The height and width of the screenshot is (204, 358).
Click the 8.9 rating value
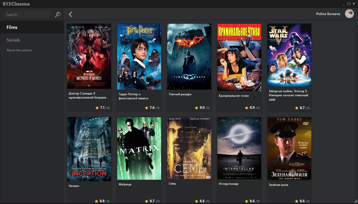pyautogui.click(x=252, y=108)
